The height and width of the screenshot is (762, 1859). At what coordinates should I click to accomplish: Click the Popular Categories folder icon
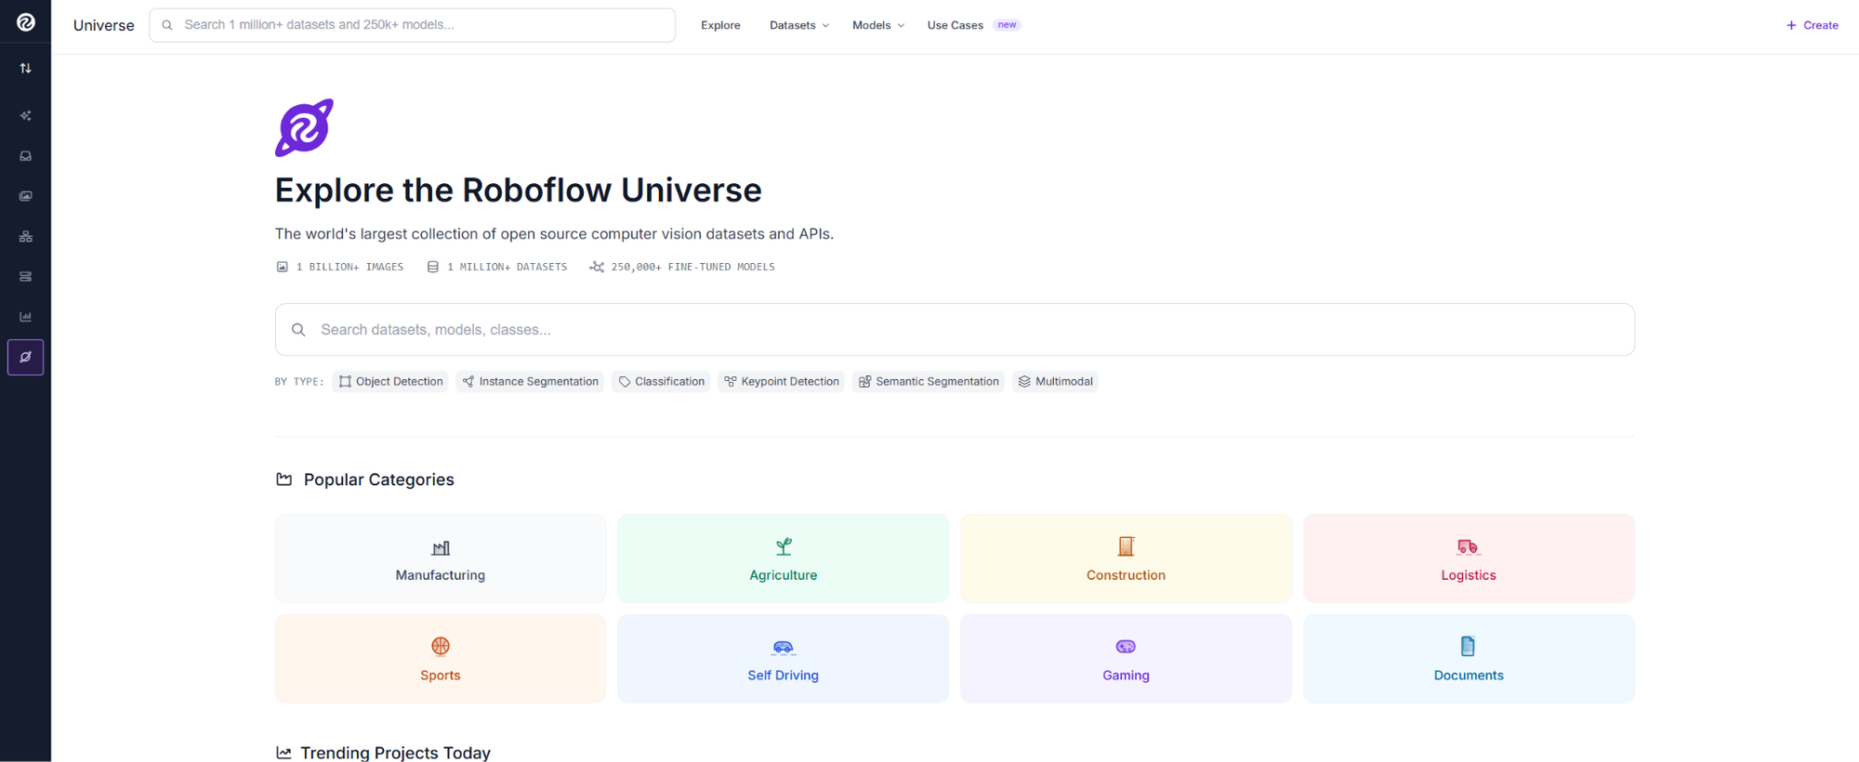(284, 480)
